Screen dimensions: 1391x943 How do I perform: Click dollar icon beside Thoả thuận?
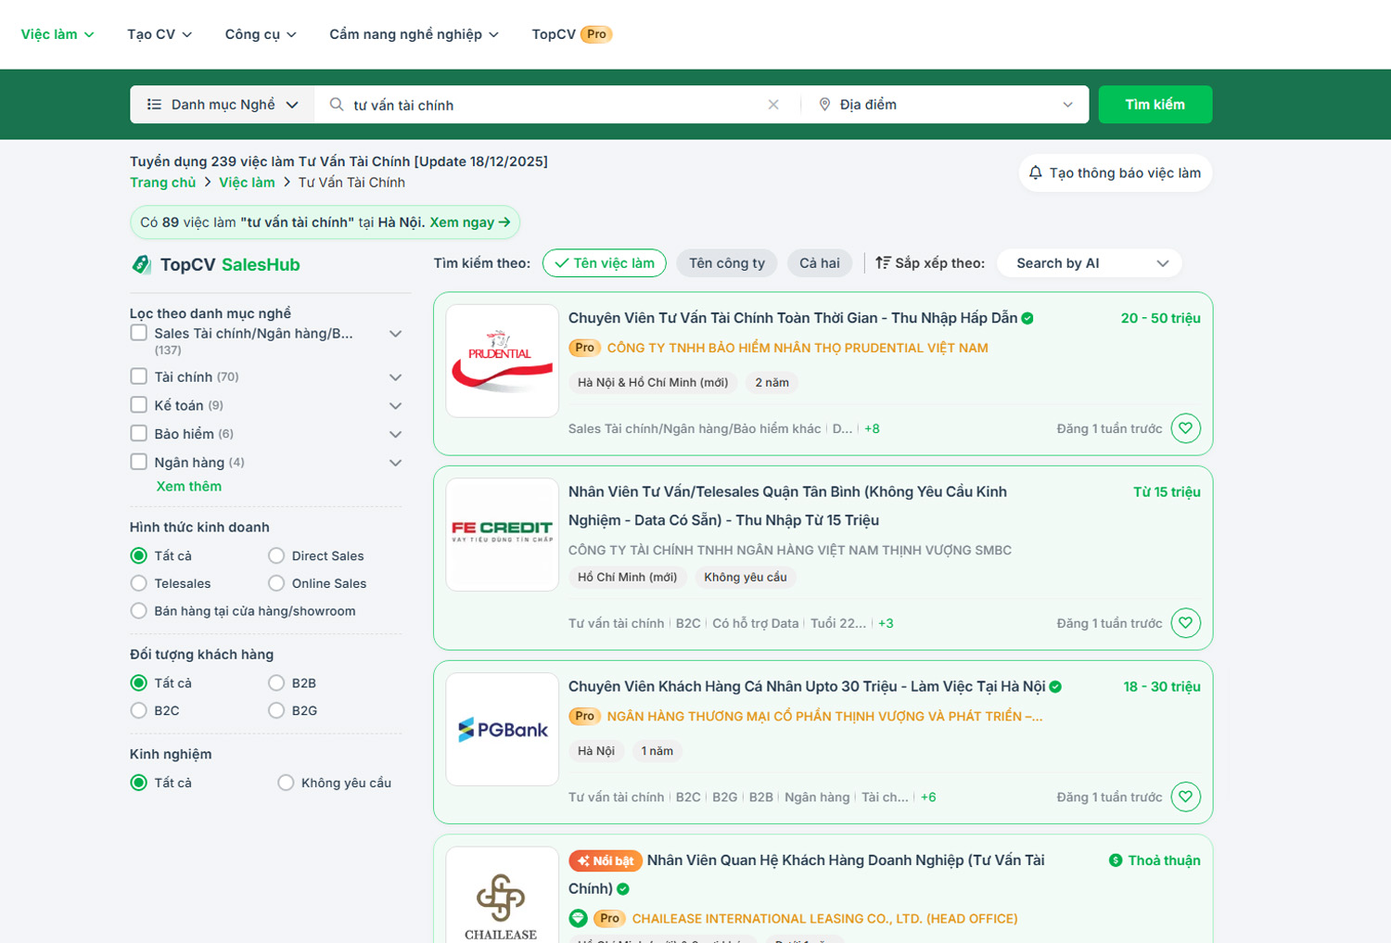[1116, 860]
